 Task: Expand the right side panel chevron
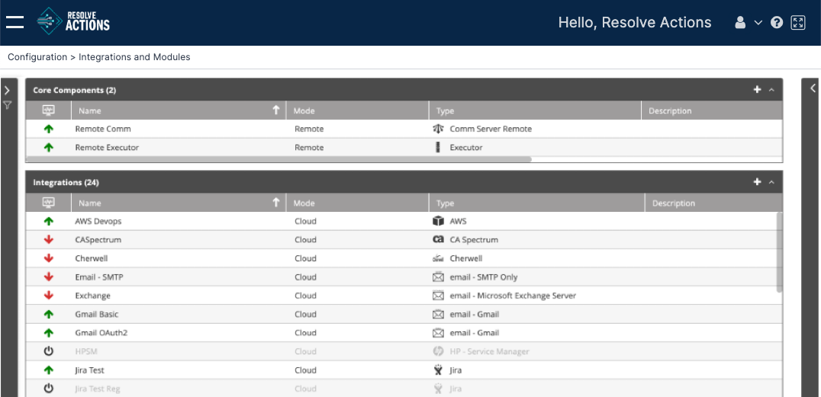tap(813, 88)
